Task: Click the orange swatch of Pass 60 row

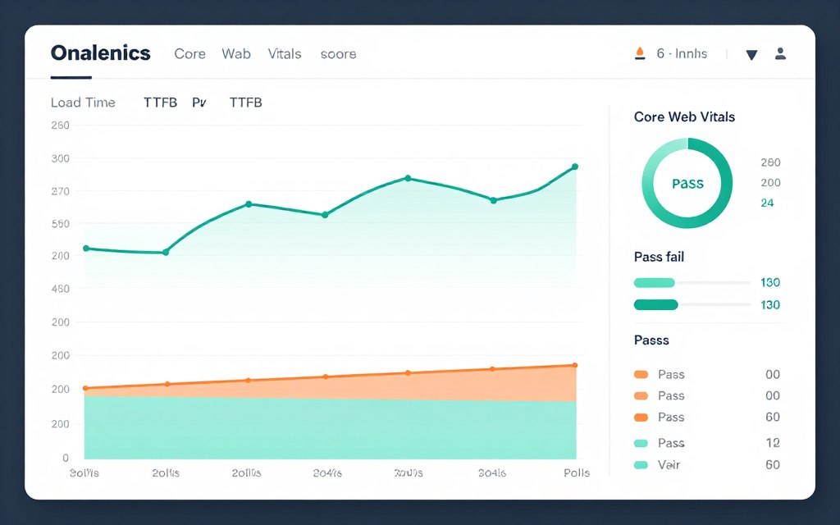Action: pyautogui.click(x=641, y=418)
